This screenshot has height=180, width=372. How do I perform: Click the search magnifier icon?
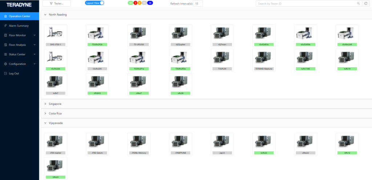[x=358, y=4]
